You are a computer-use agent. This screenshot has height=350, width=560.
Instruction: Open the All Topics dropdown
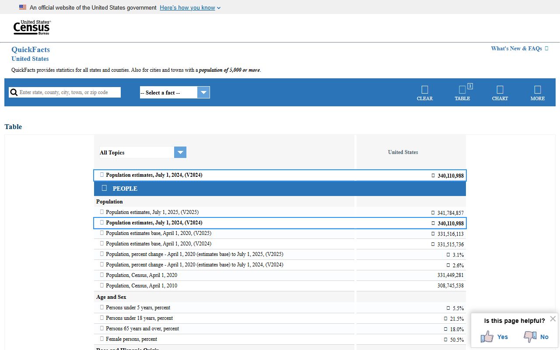143,152
